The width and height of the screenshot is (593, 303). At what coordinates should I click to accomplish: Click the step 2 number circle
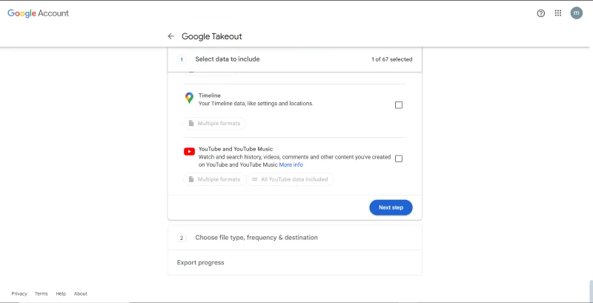point(182,238)
